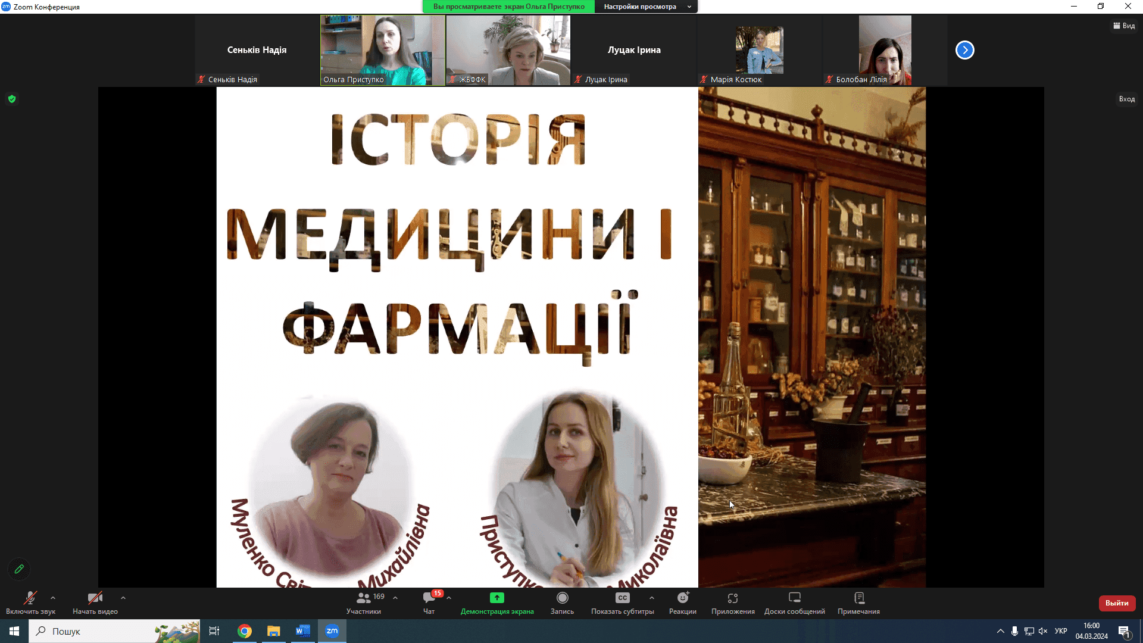Click muted mic icon on Болобан Лілія tile

(x=829, y=79)
